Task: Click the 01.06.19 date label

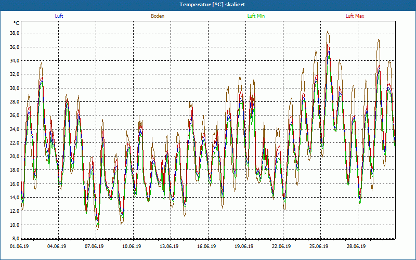Action: pyautogui.click(x=19, y=246)
